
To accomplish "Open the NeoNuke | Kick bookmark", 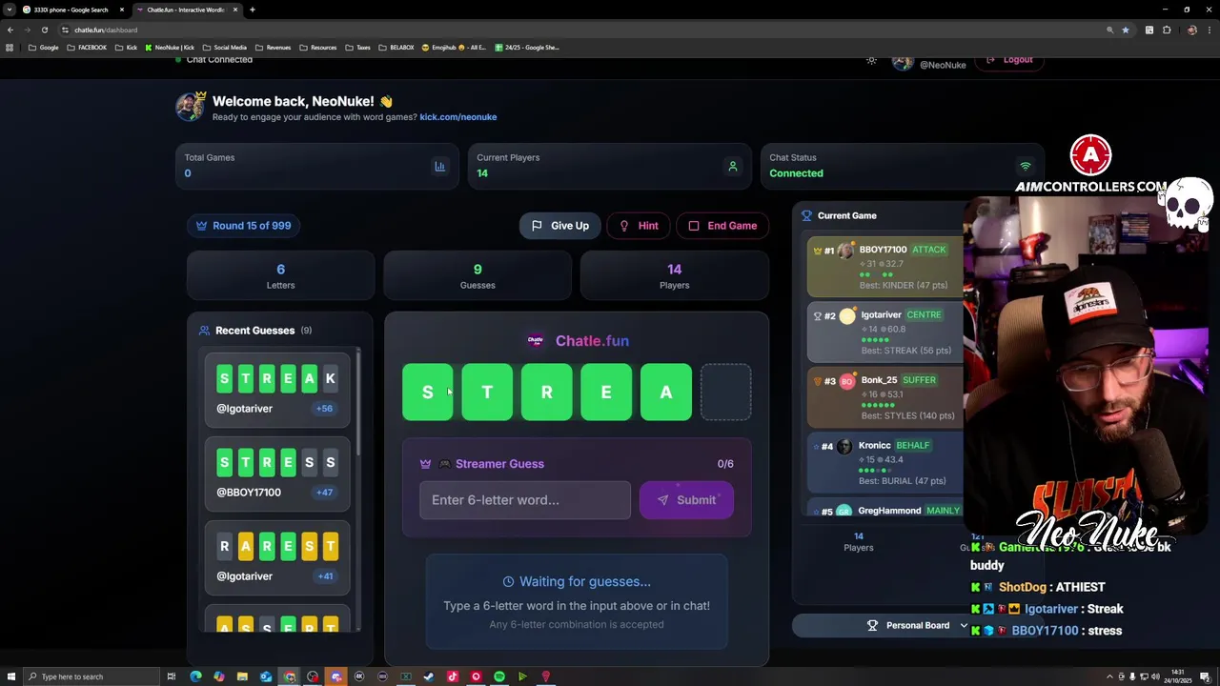I will pos(170,48).
